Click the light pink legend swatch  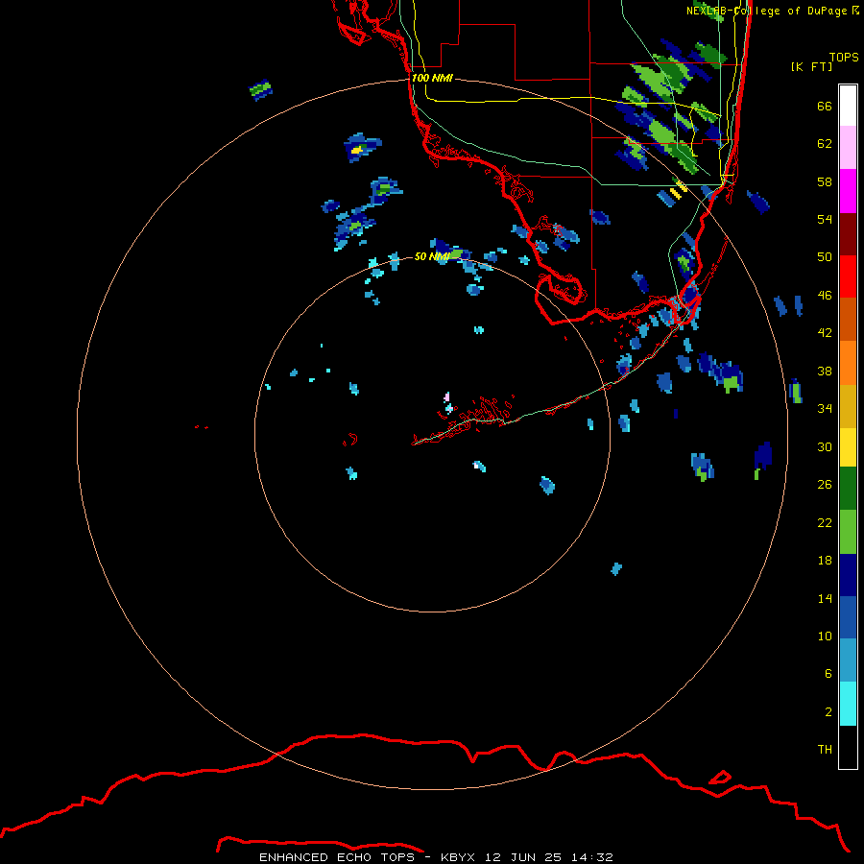click(848, 148)
